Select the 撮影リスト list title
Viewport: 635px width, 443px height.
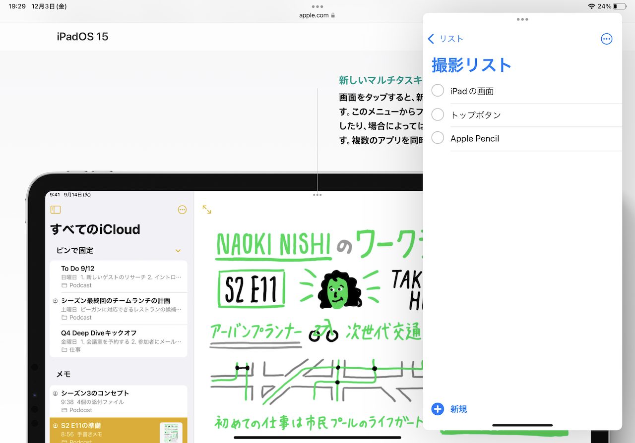pos(471,65)
